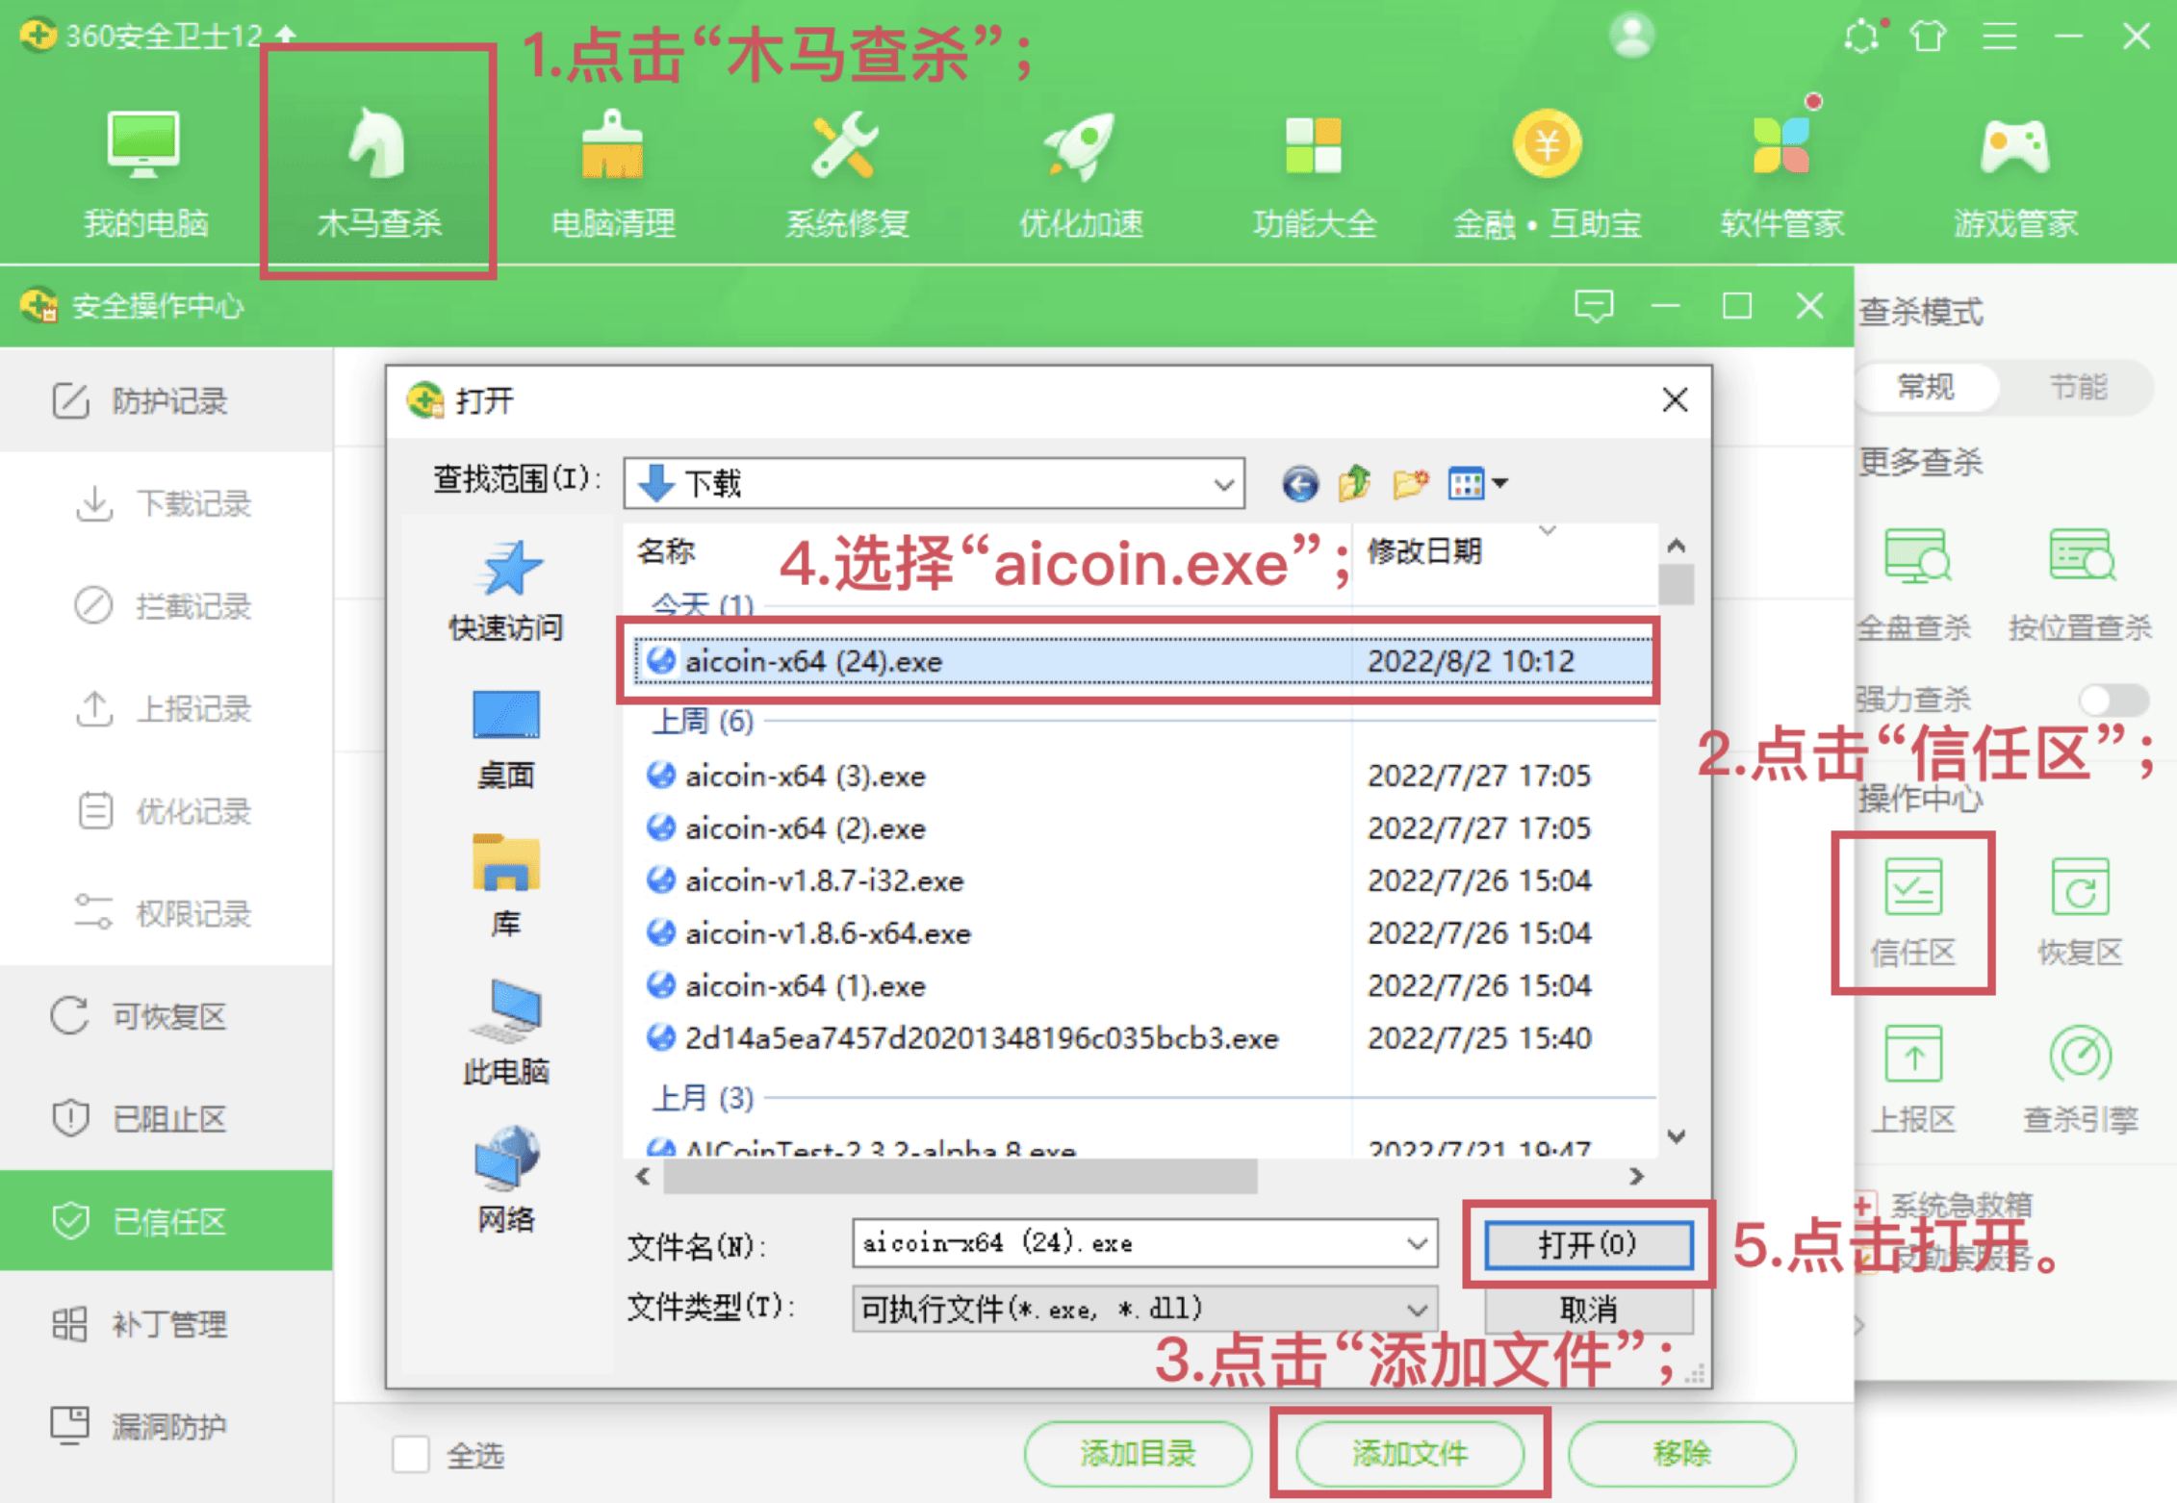Create a new folder in dialog
The image size is (2177, 1503).
coord(1411,483)
